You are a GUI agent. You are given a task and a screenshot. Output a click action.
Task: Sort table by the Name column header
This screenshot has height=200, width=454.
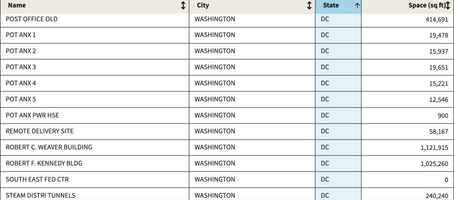[17, 6]
